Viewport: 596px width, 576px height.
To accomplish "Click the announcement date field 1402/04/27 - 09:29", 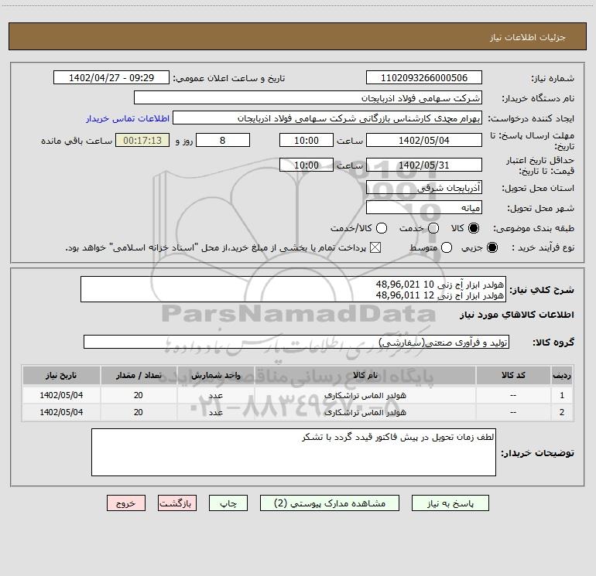I will 111,78.
